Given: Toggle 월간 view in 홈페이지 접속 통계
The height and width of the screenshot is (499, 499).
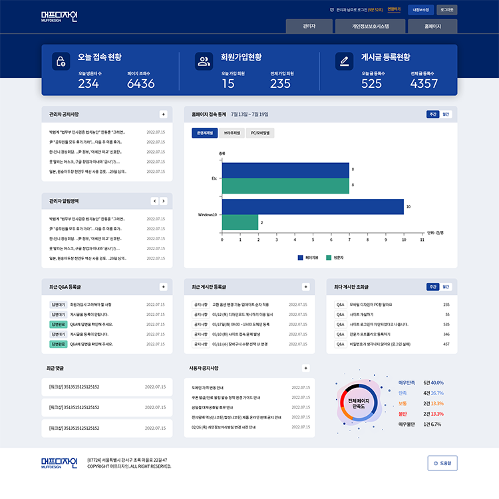Looking at the screenshot, I should [446, 114].
